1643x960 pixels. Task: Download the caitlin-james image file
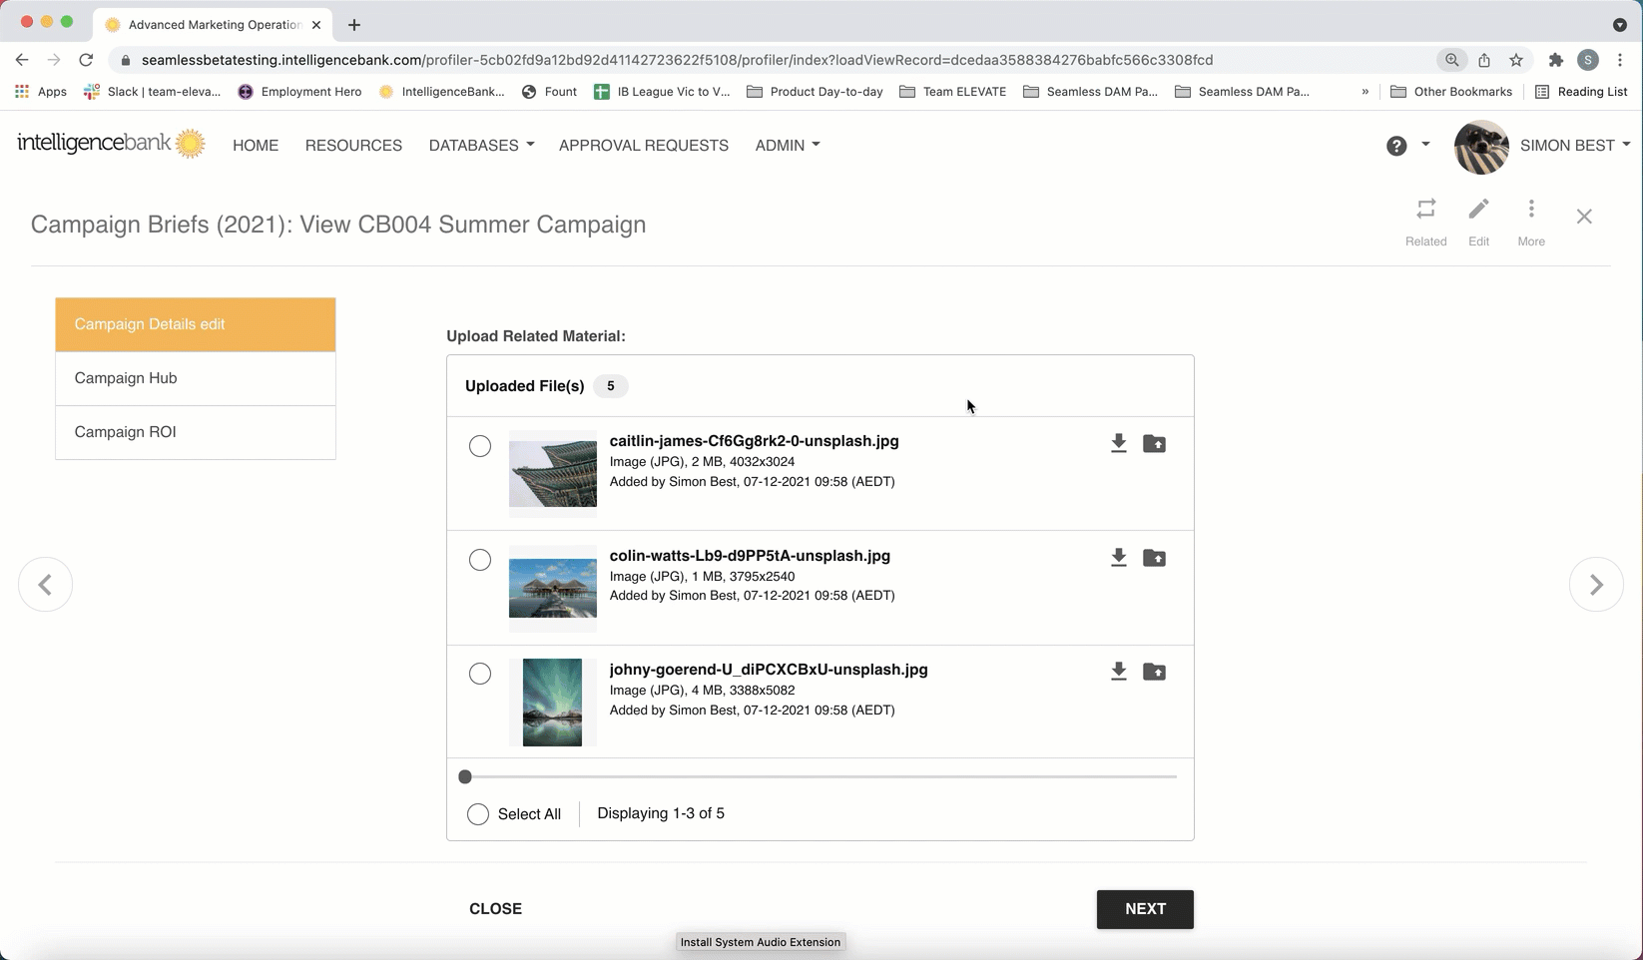(1118, 444)
